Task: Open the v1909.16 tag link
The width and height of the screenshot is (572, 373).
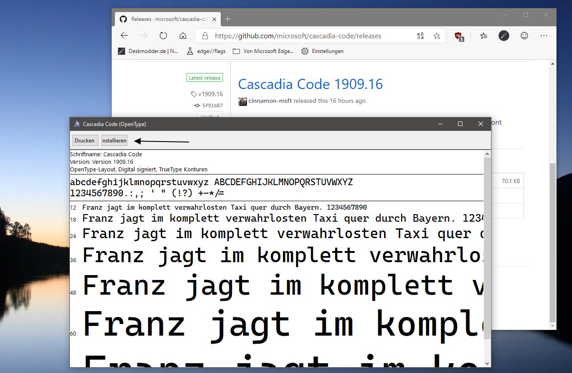Action: coord(207,94)
